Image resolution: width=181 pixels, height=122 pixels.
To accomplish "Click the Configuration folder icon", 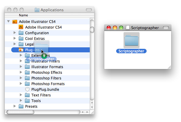I will 21,33.
